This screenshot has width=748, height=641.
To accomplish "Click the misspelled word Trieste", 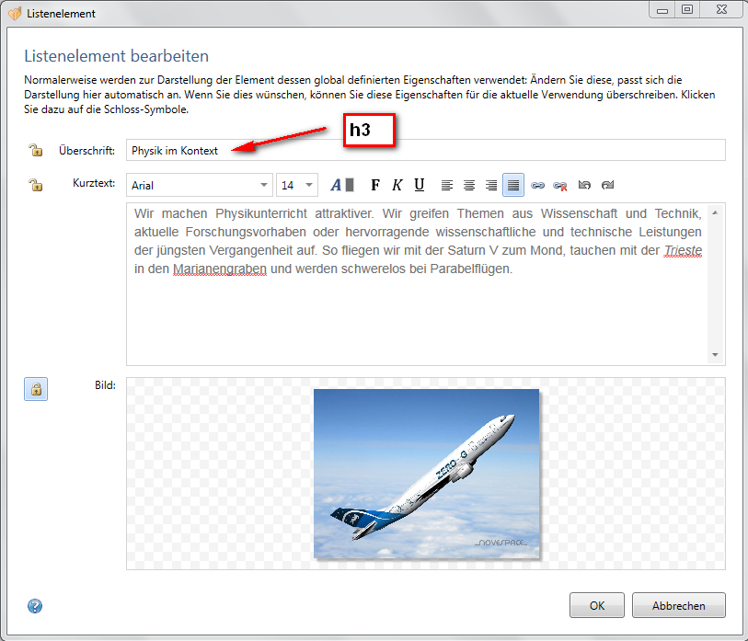I will coord(683,250).
